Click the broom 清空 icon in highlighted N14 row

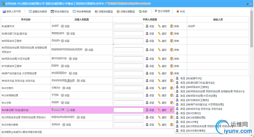pos(159,110)
